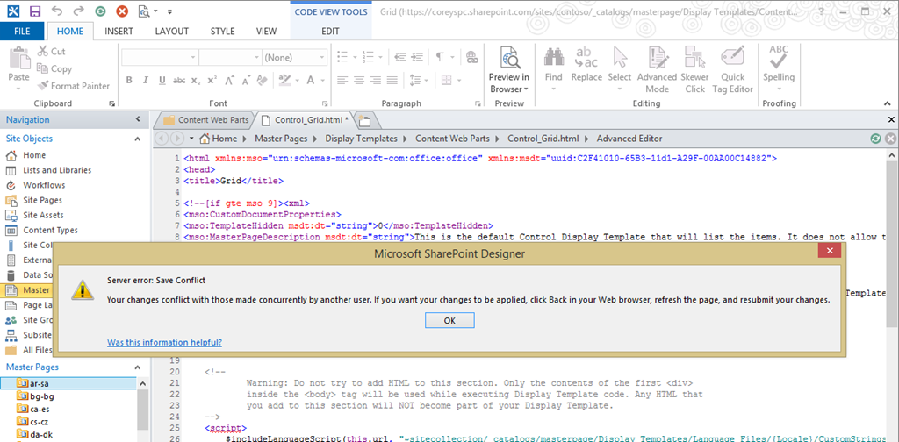Click the text highlight color button
Viewport: 899px width, 442px height.
pyautogui.click(x=284, y=80)
